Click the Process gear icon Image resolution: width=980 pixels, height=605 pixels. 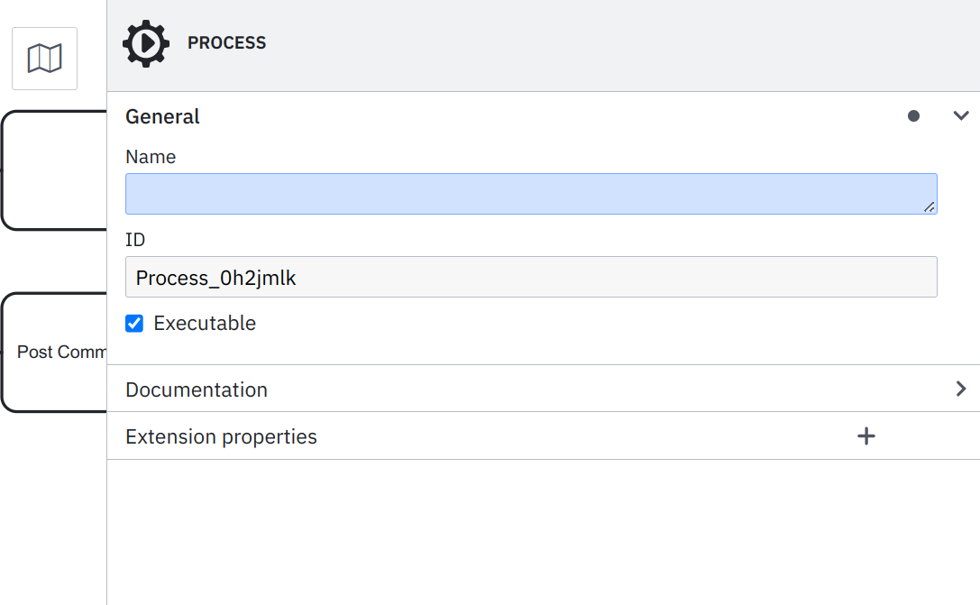click(x=145, y=43)
